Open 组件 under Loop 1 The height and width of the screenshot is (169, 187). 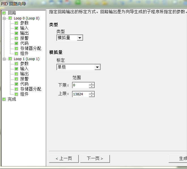[24, 94]
